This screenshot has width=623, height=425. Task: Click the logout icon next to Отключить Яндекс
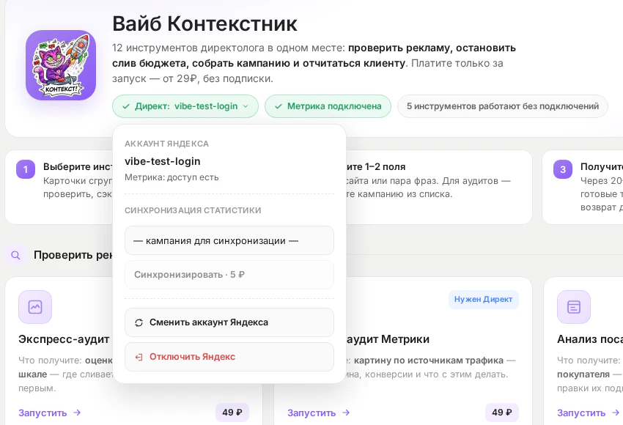pyautogui.click(x=139, y=357)
